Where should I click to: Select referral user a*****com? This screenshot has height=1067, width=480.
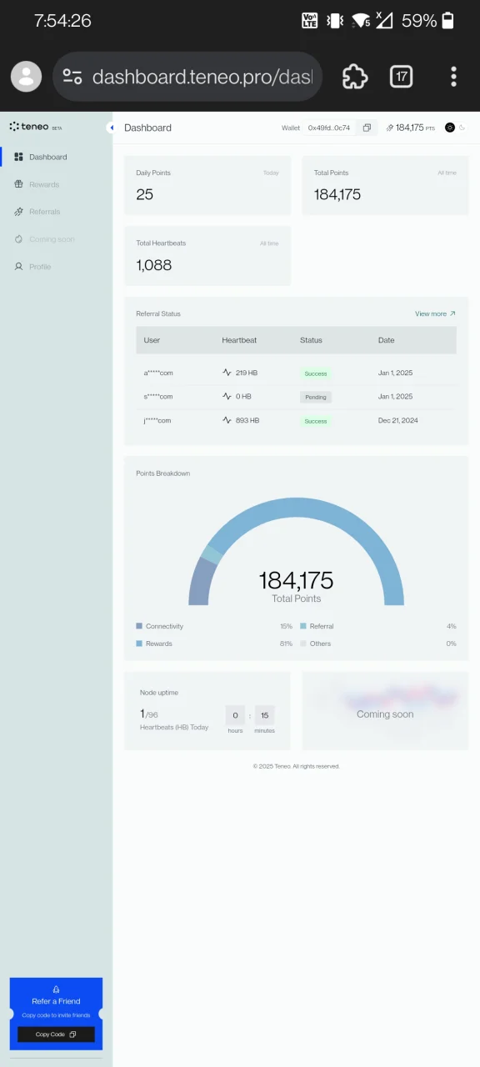point(158,373)
